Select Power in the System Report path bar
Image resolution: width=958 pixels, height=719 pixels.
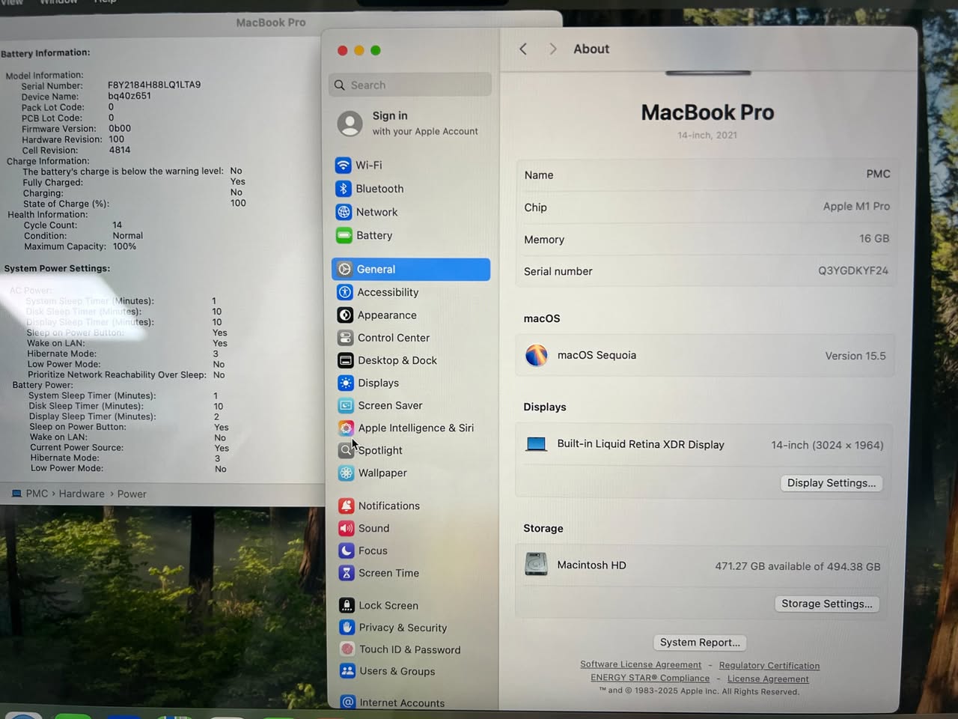[132, 494]
